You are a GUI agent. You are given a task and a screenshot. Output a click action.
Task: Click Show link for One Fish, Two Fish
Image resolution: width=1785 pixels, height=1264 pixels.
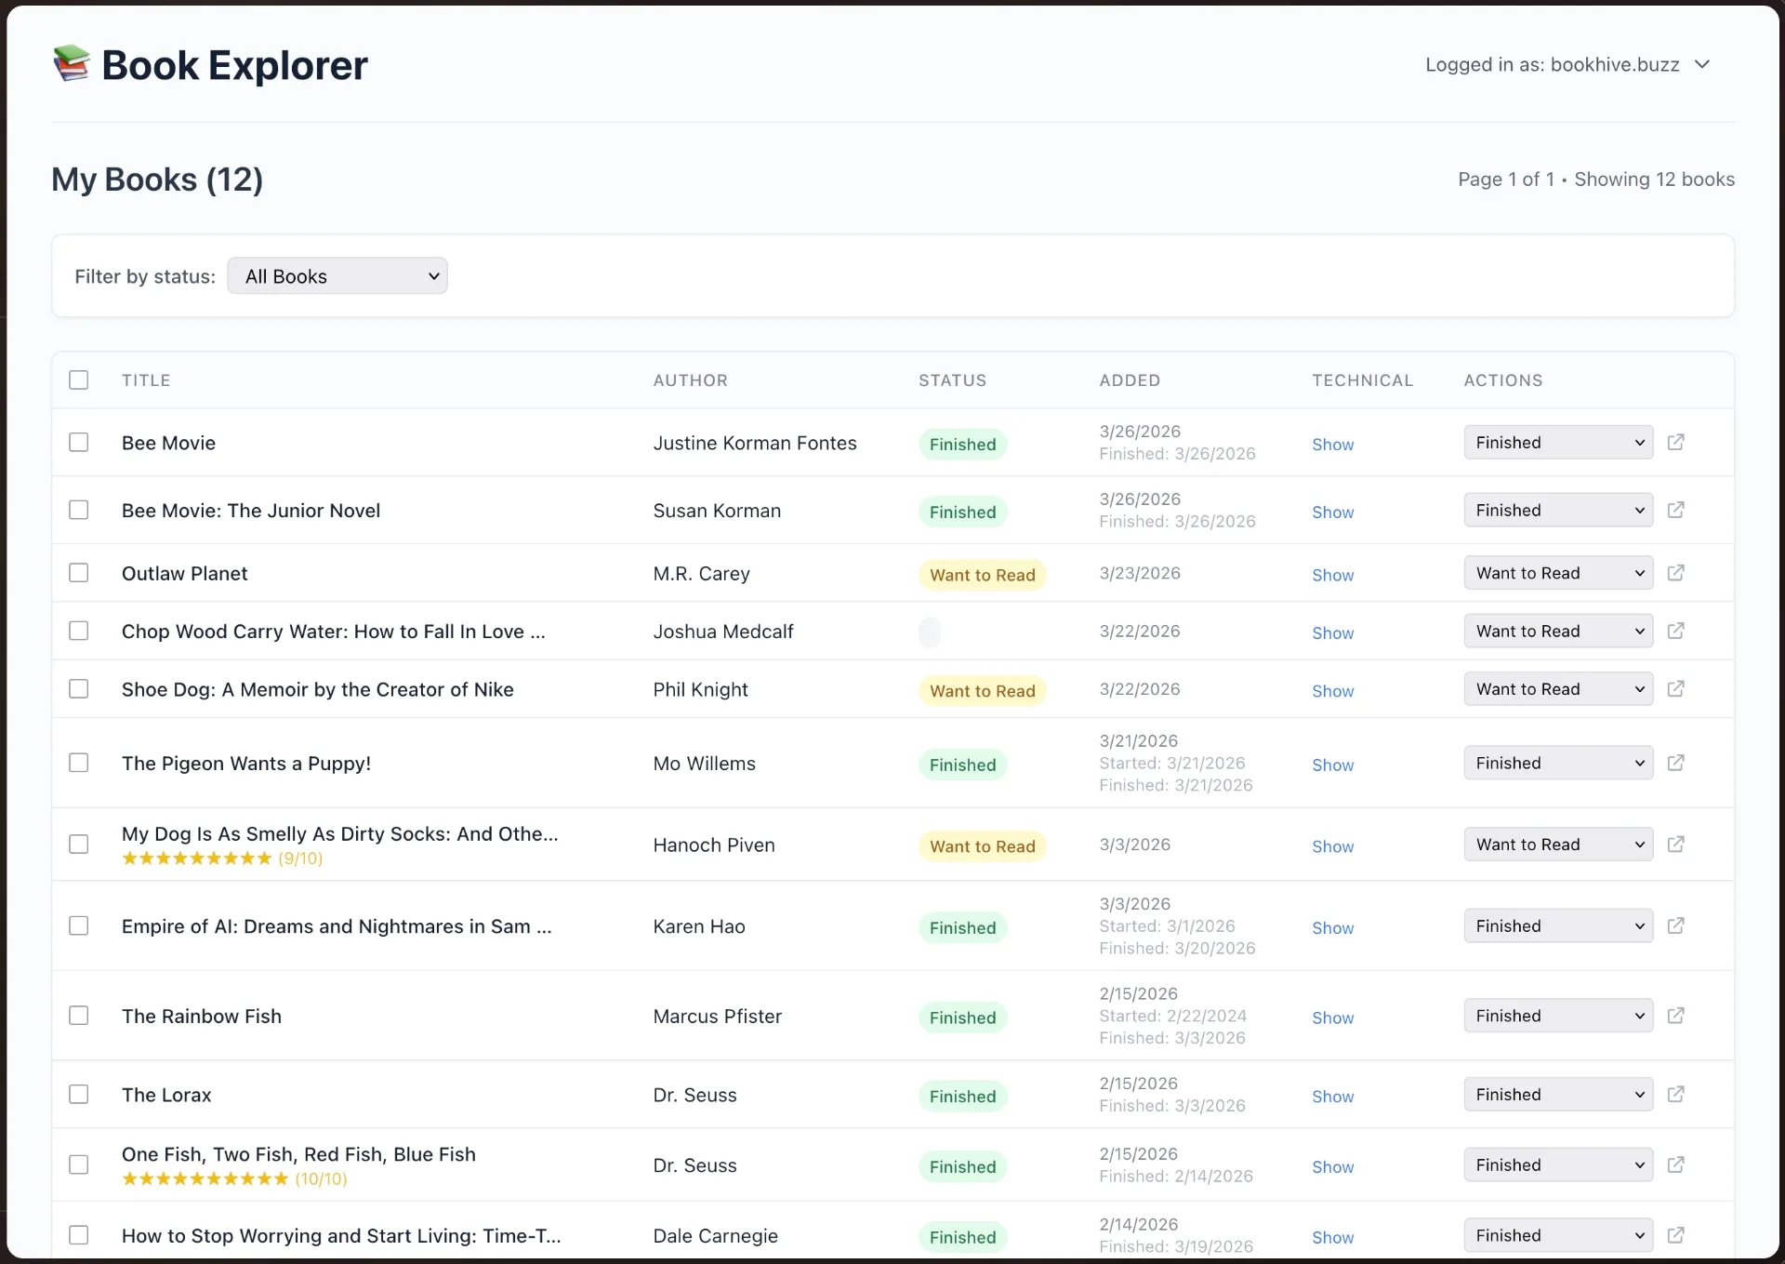point(1332,1167)
